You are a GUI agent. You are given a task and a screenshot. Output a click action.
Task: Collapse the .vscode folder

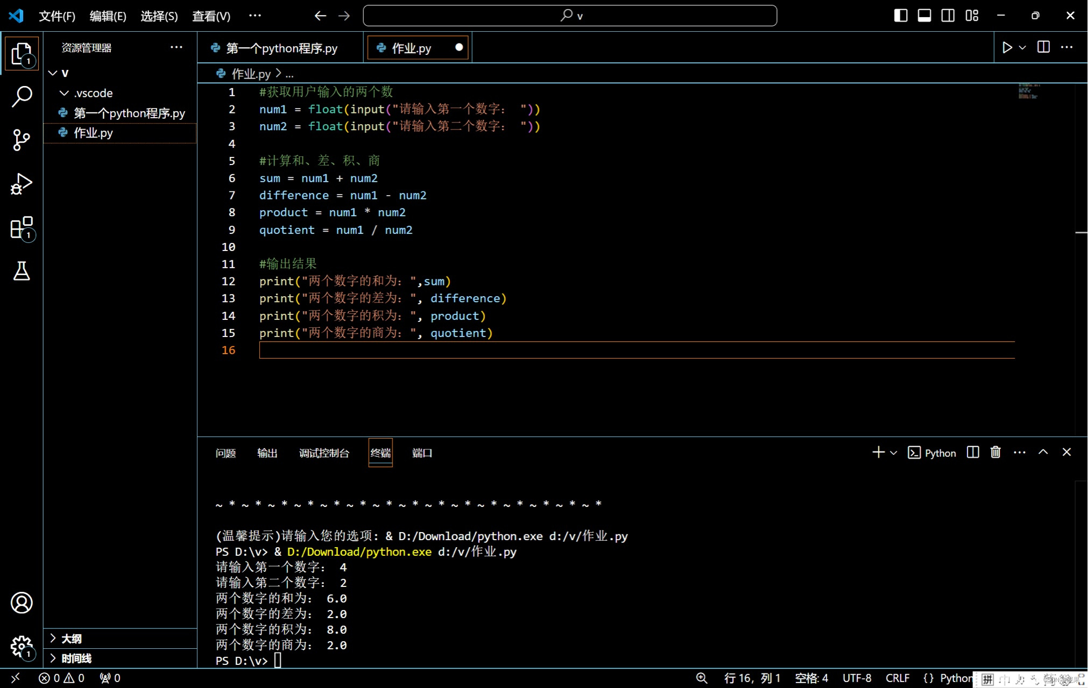(64, 93)
